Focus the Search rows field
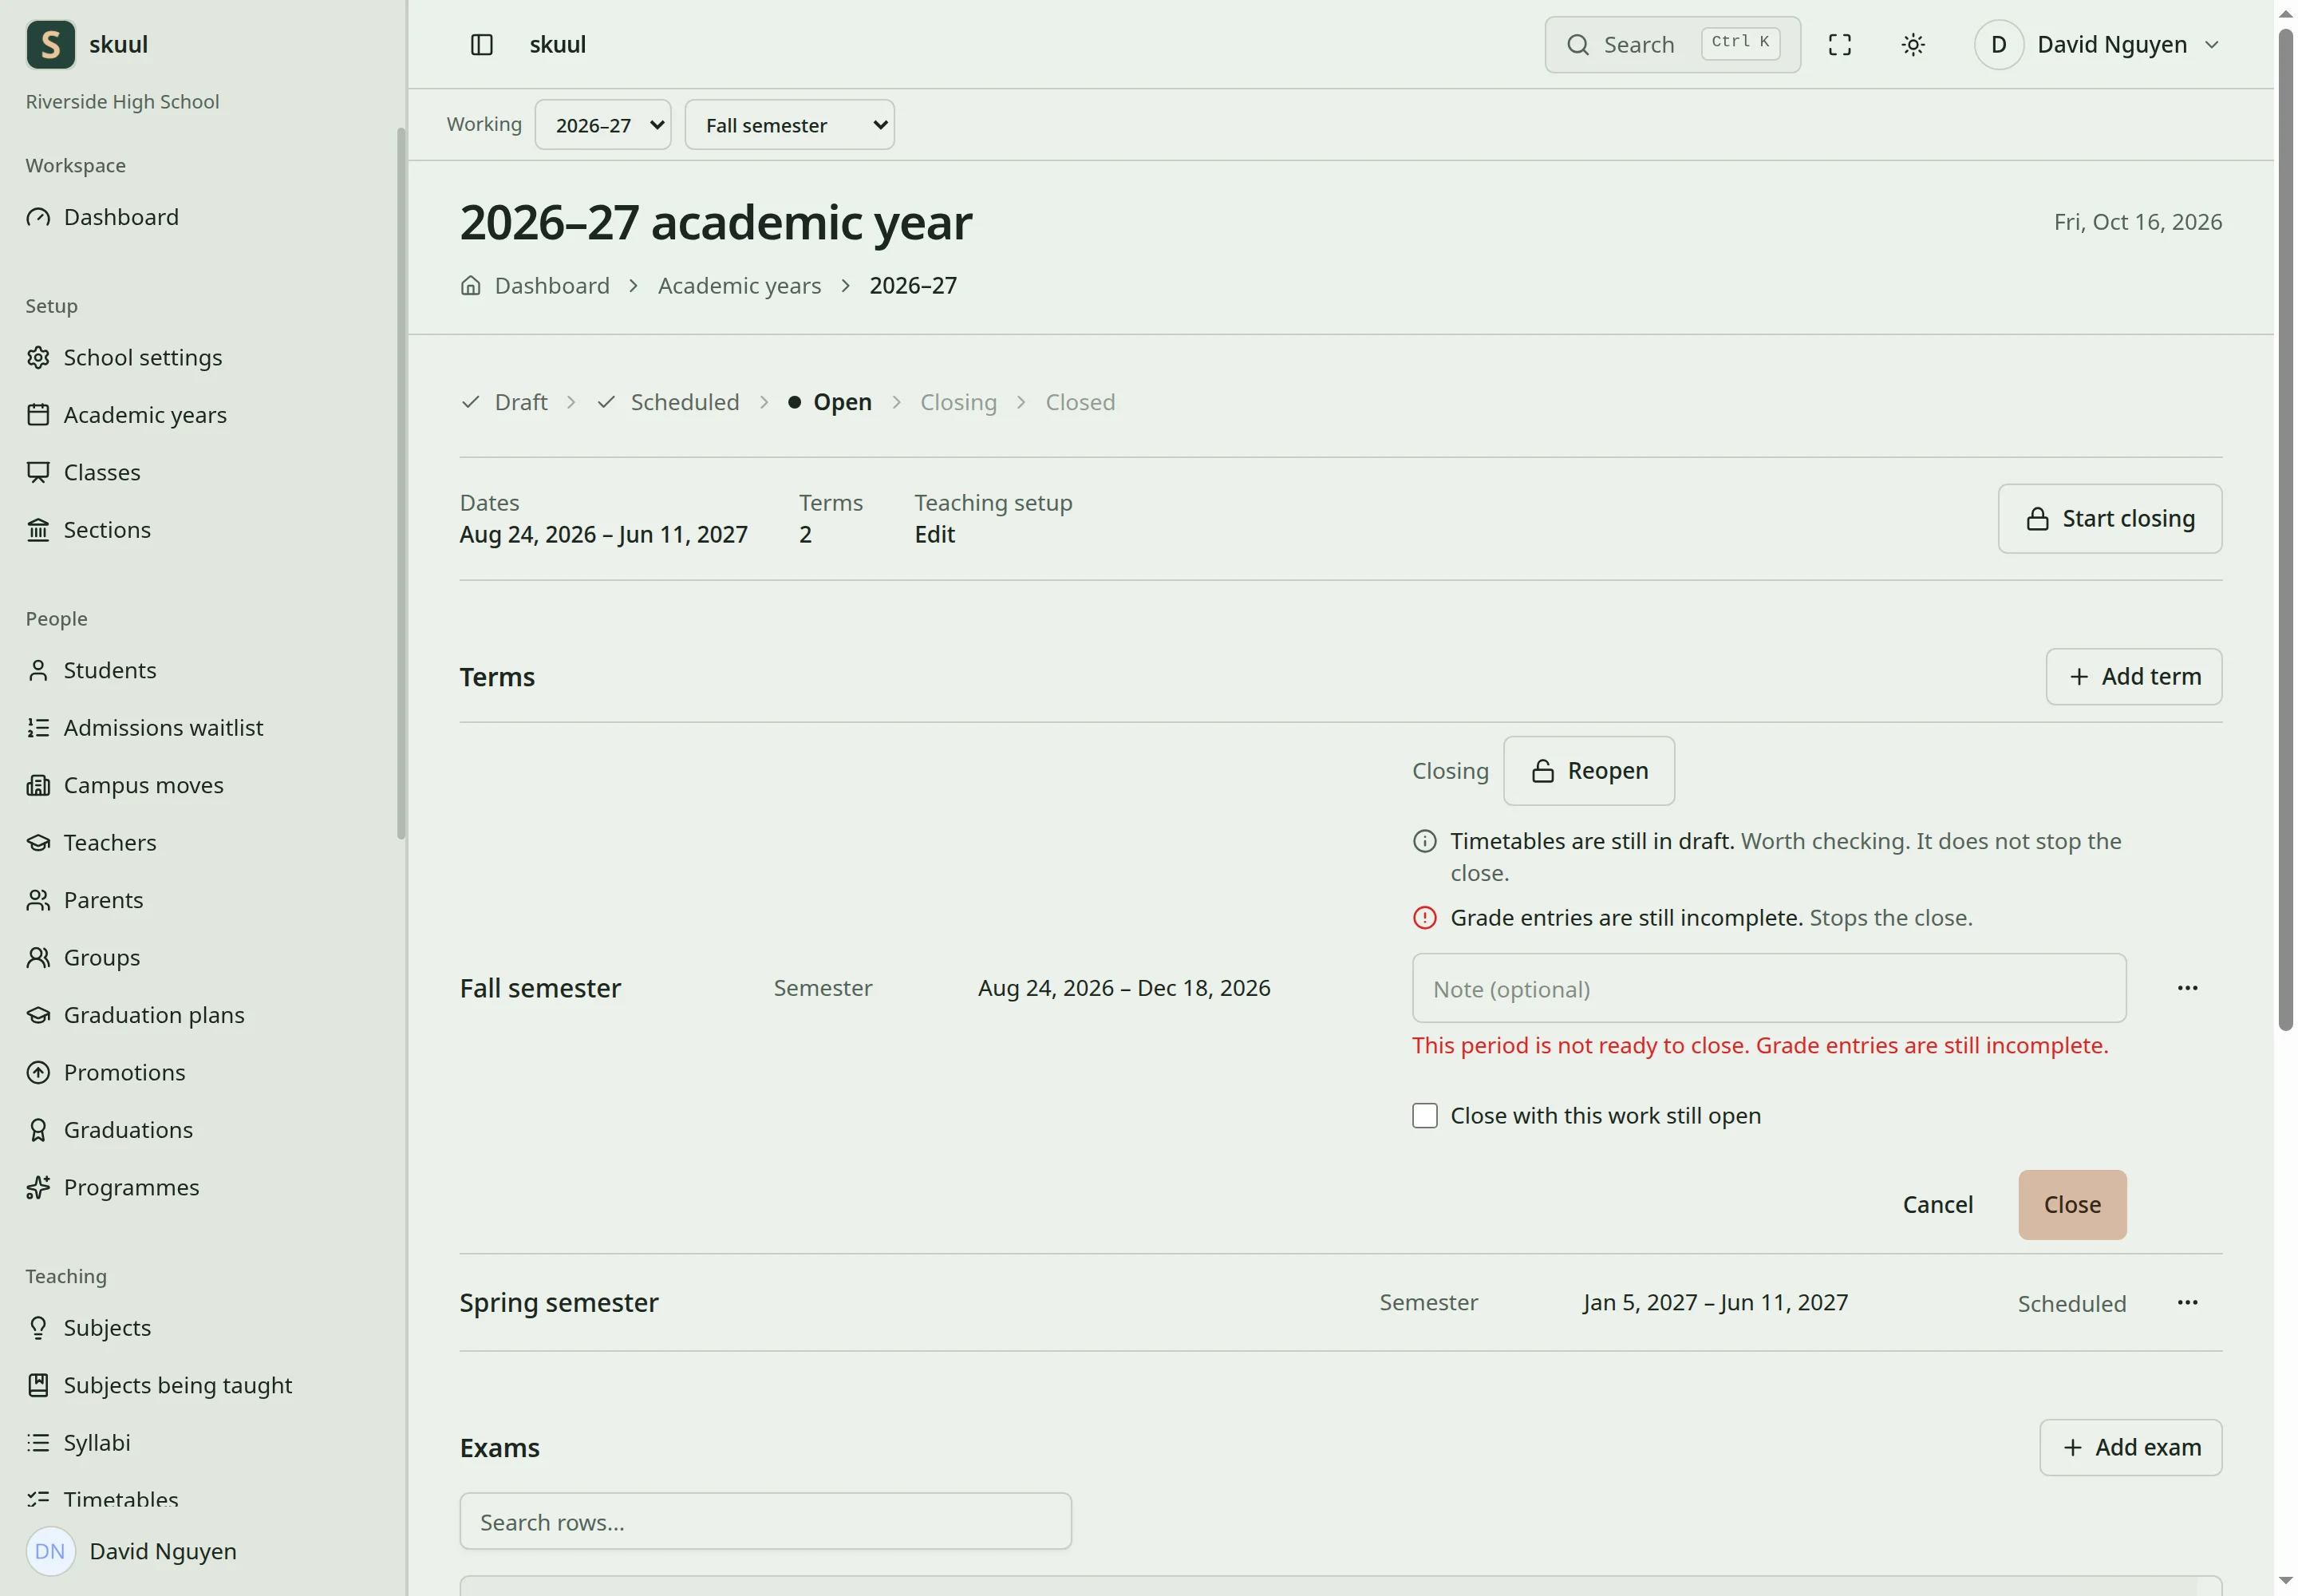This screenshot has height=1596, width=2298. (765, 1522)
